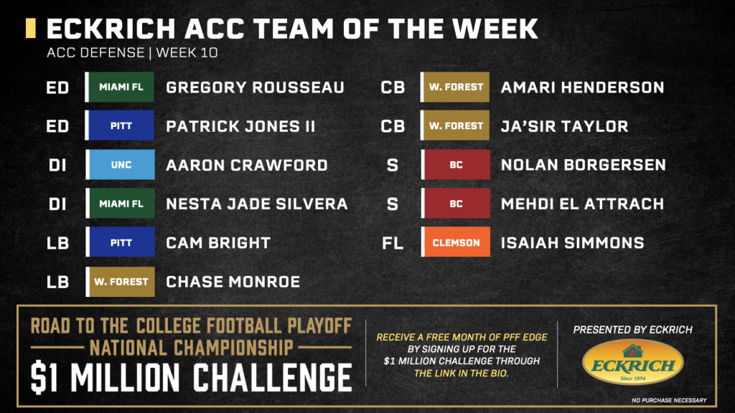Select the MIAMI FL badge beside Gregory Rousseau
Screen dimensions: 735x413
(120, 87)
